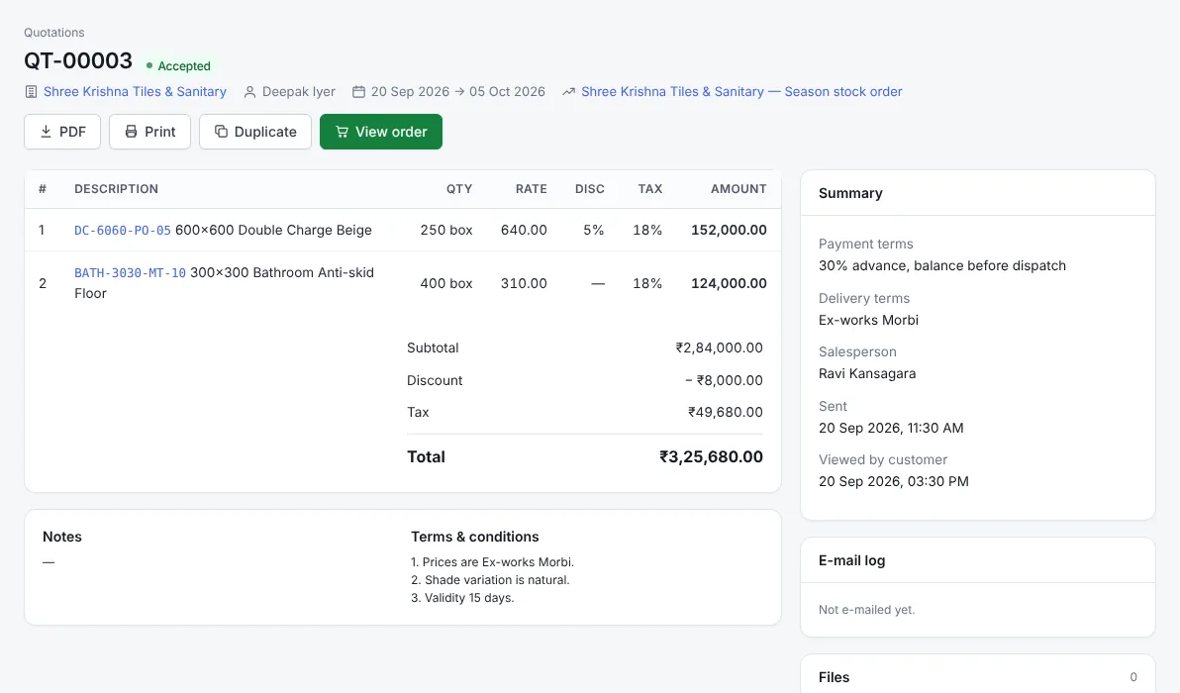Click contact name Deepak Iyer
Image resolution: width=1180 pixels, height=693 pixels.
click(x=299, y=92)
